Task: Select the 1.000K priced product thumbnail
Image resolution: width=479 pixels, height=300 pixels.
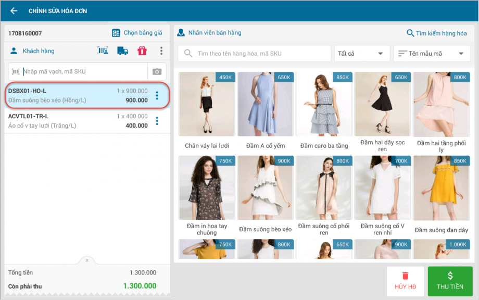Action: (x=442, y=249)
